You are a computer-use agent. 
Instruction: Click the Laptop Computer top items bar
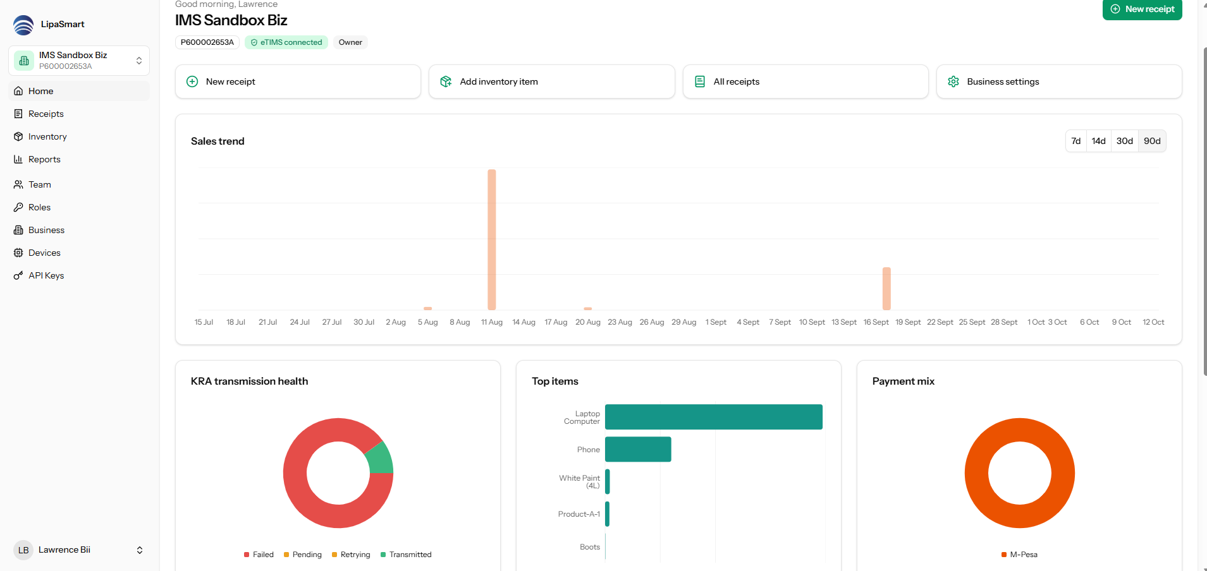point(714,417)
